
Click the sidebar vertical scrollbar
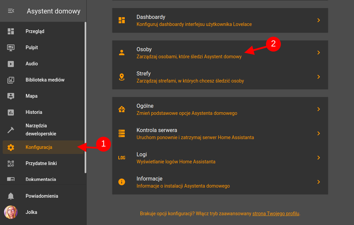(x=85, y=98)
